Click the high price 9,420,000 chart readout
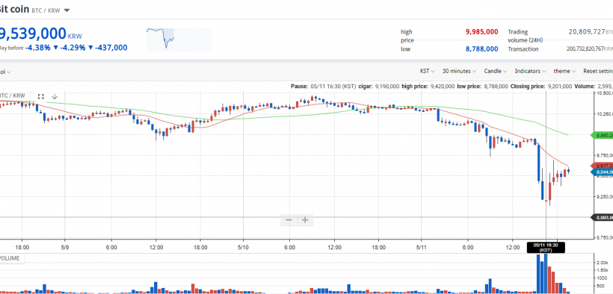The image size is (613, 294). pos(428,87)
